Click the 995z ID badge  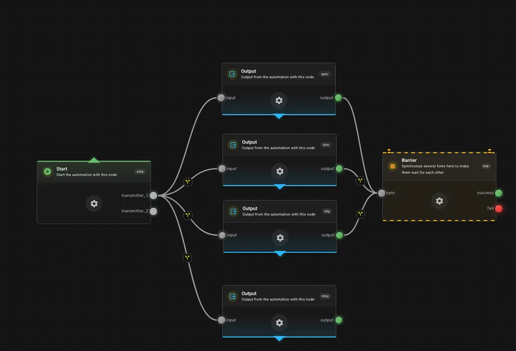pyautogui.click(x=325, y=296)
